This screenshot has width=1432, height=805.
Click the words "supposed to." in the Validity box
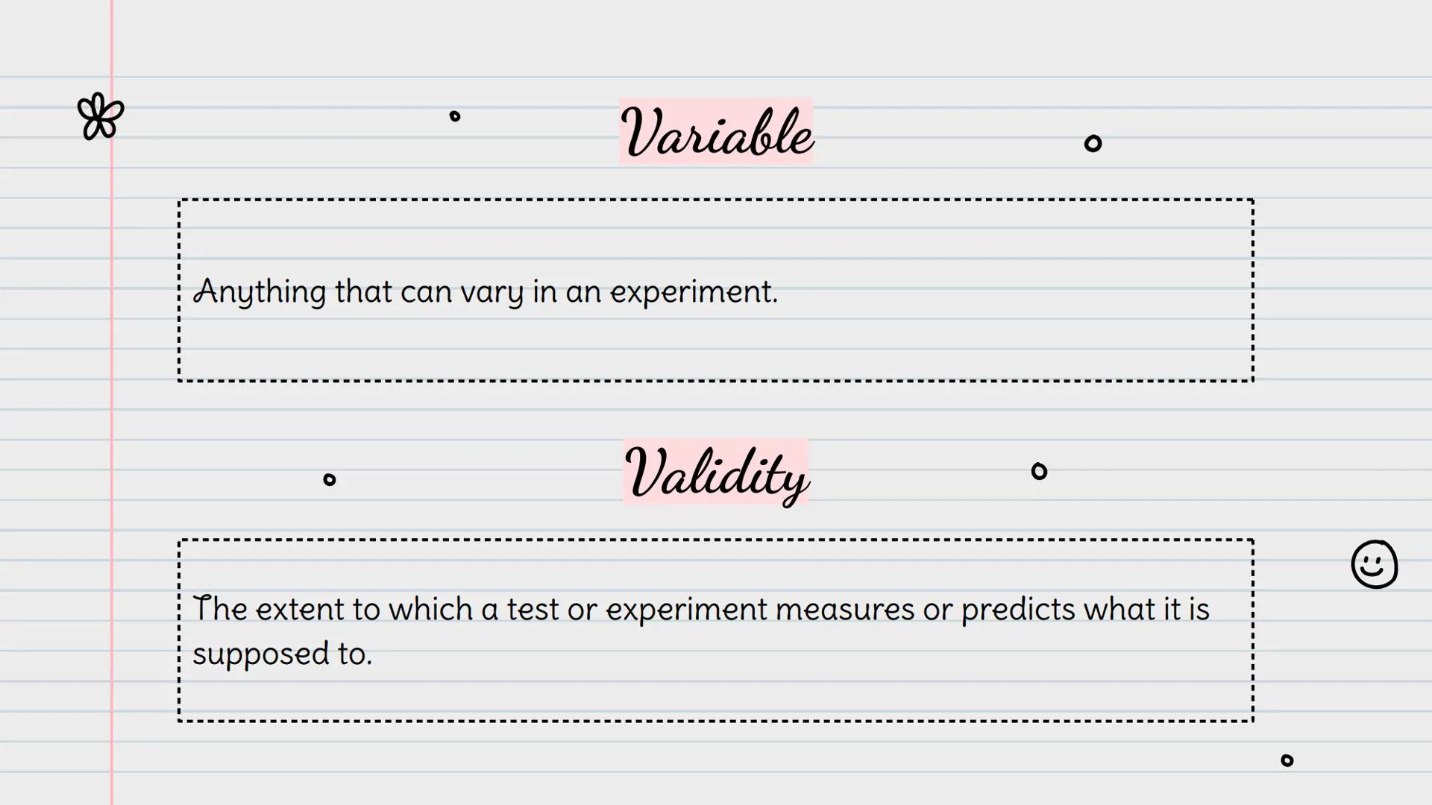click(x=282, y=654)
